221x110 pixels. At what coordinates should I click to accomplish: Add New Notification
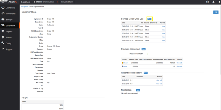138,90
